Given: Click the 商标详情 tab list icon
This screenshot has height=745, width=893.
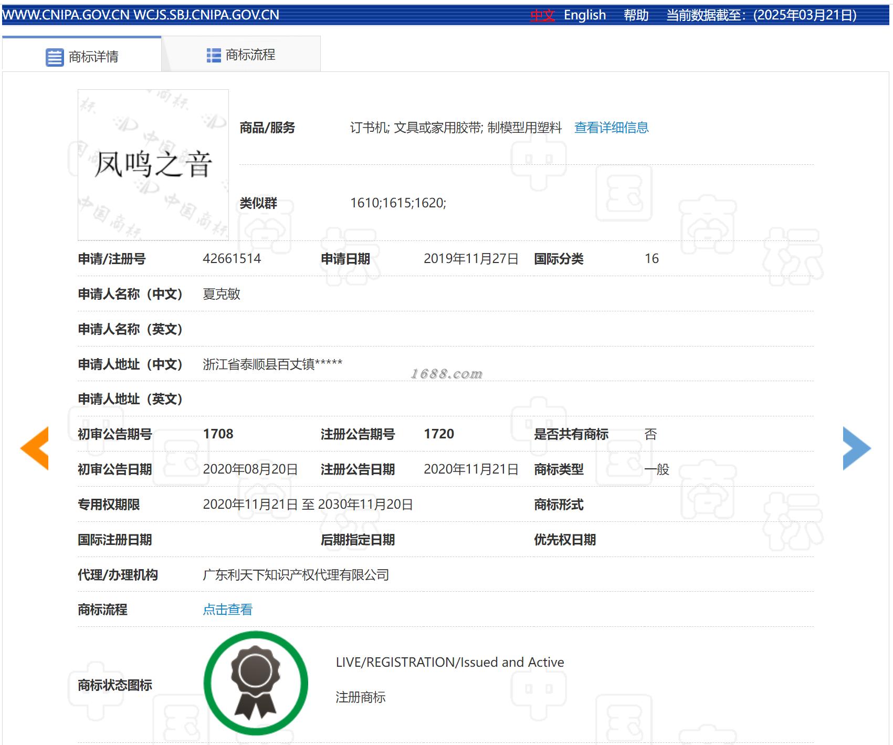Looking at the screenshot, I should [x=55, y=57].
